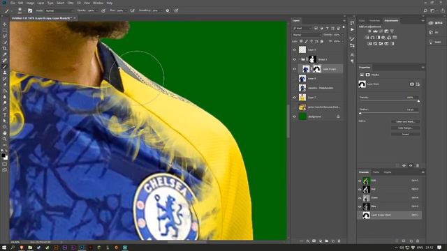Viewport: 447px width, 251px height.
Task: Select the Lasso tool
Action: pyautogui.click(x=5, y=36)
